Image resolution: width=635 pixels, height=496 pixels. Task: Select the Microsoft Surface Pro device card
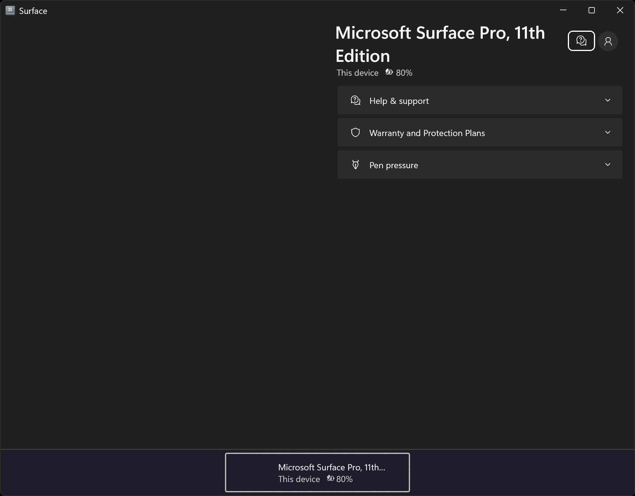317,472
